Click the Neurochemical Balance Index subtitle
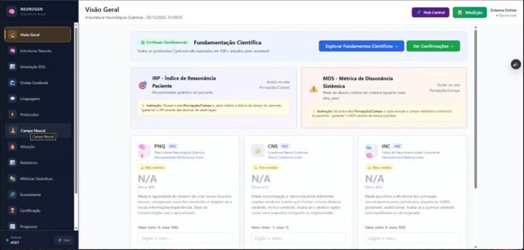Screen dimensions: 524x250 pos(403,157)
